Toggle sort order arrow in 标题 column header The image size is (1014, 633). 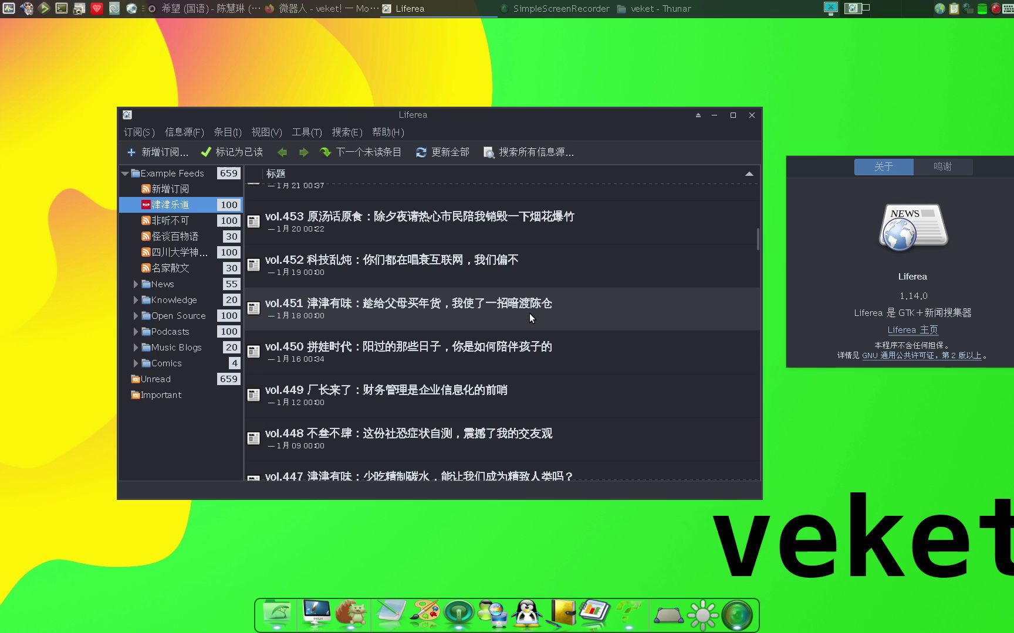[749, 173]
